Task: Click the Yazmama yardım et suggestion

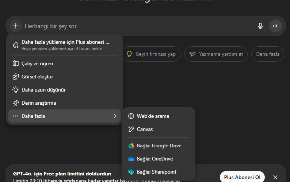Action: pos(215,54)
